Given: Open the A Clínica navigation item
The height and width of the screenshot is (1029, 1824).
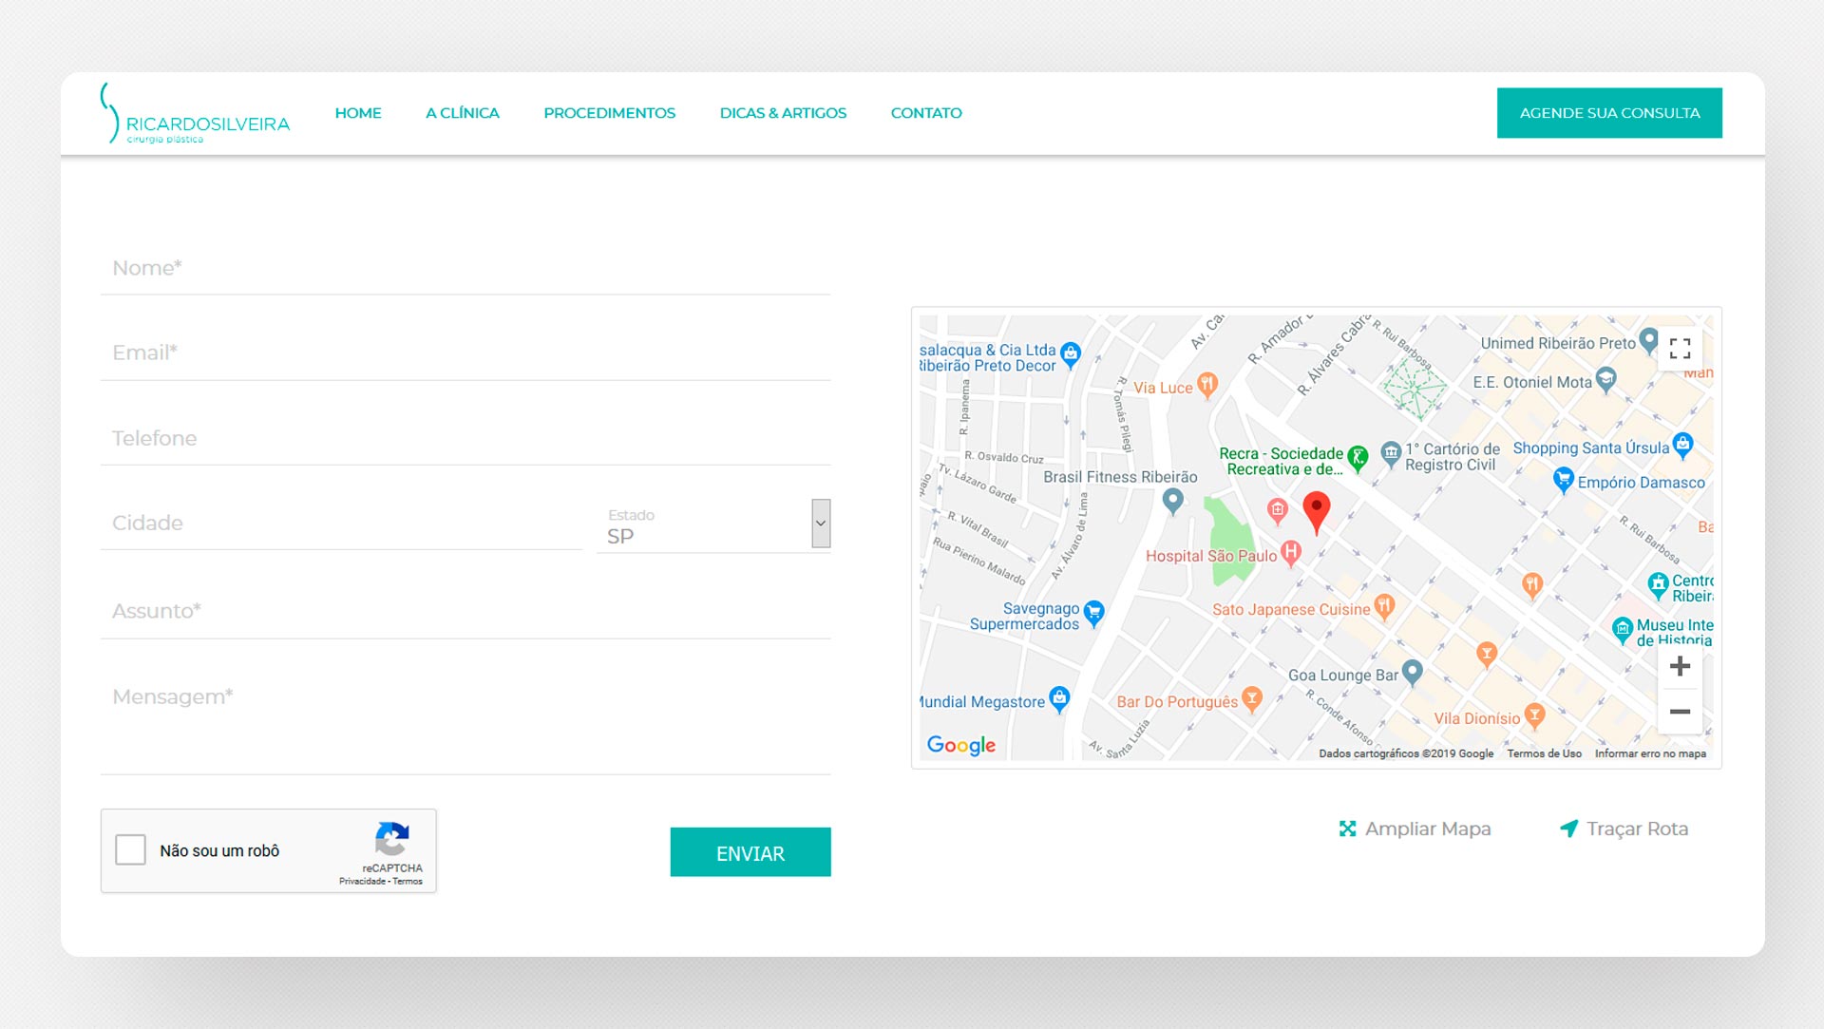Looking at the screenshot, I should tap(463, 113).
